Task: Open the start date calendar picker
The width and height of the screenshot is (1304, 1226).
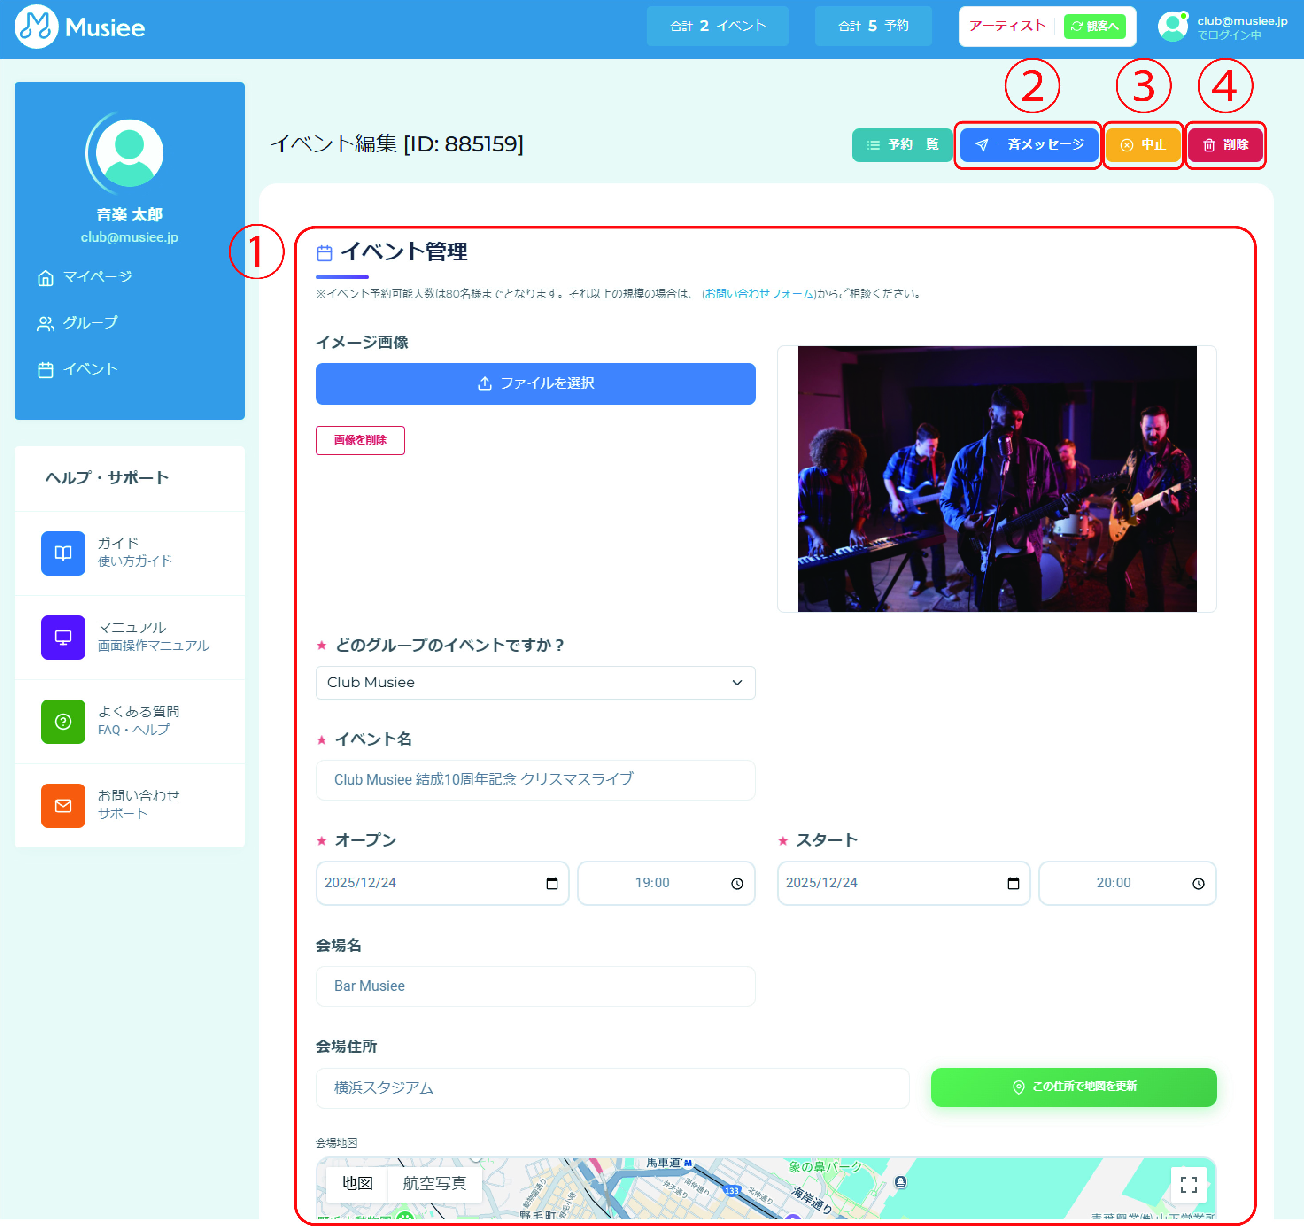Action: (x=1013, y=884)
